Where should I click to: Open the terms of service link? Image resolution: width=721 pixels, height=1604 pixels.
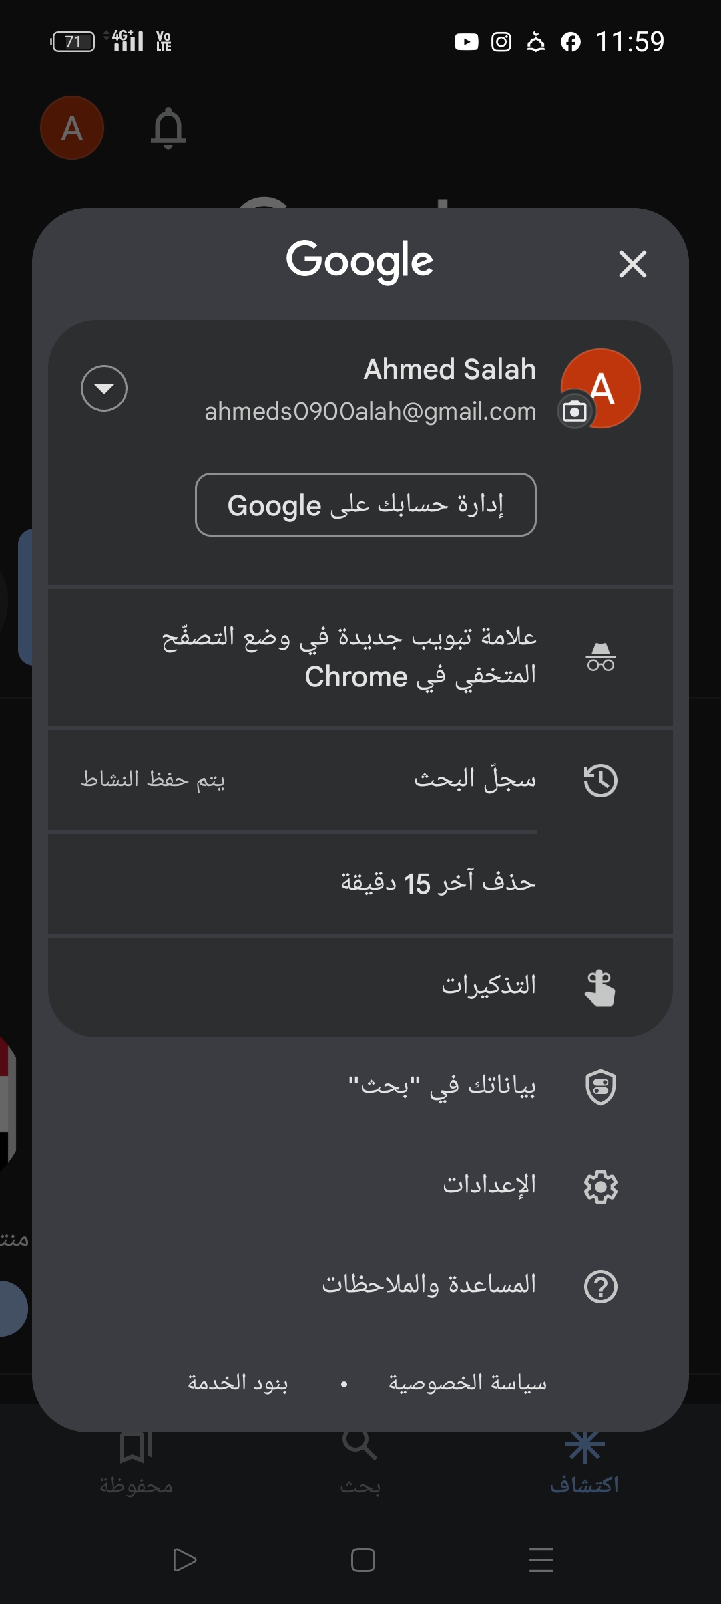pyautogui.click(x=238, y=1383)
